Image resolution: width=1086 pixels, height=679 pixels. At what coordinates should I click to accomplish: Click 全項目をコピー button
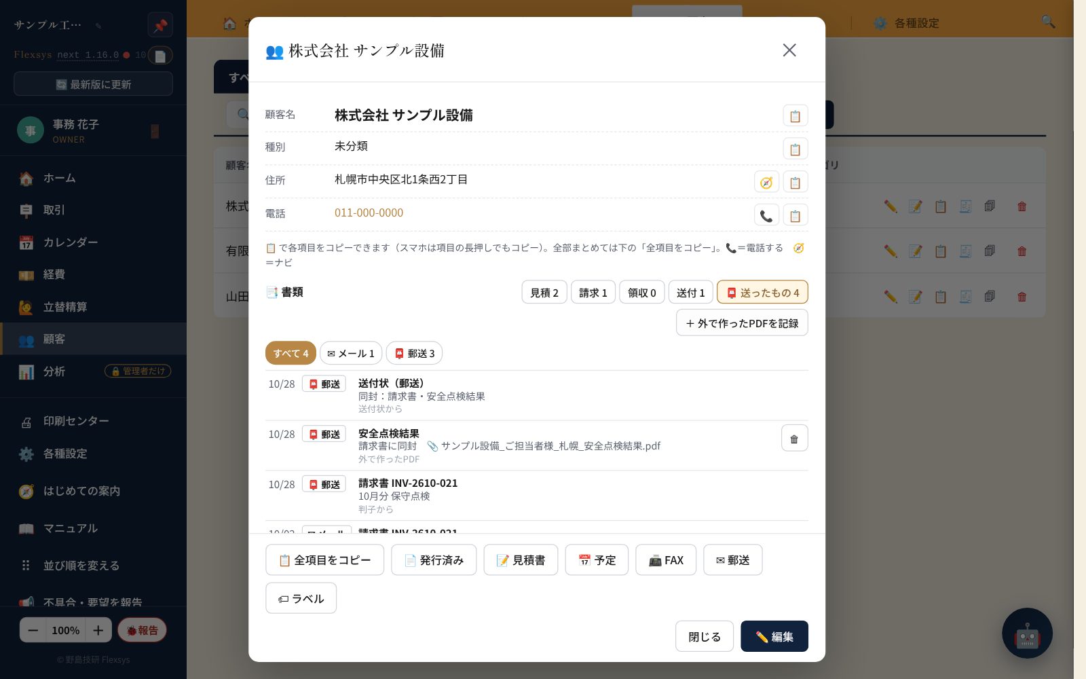tap(324, 560)
